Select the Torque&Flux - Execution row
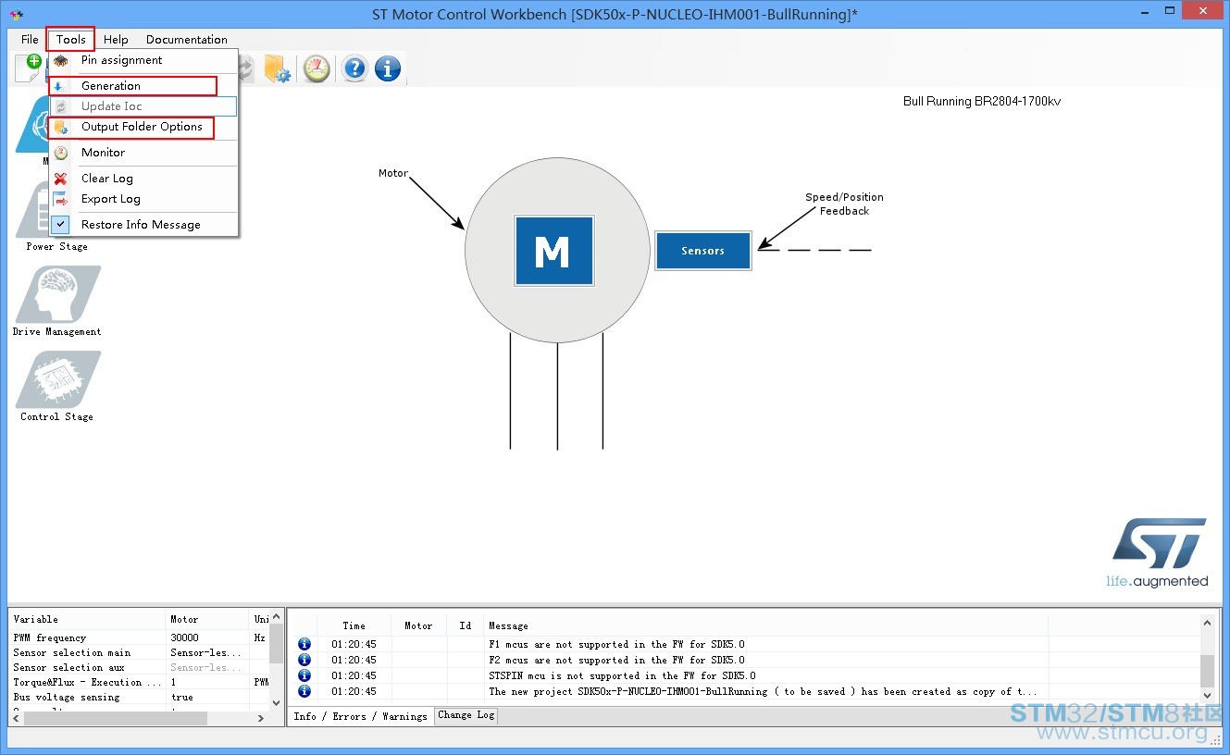 139,682
